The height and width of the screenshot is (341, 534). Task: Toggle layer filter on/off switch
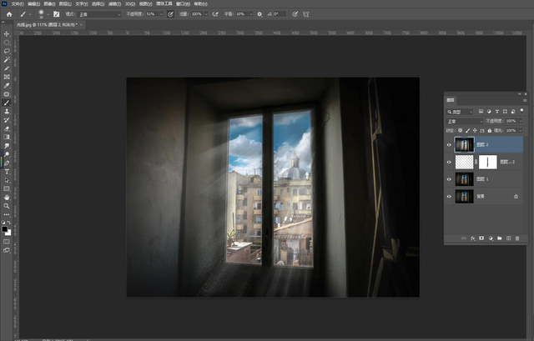click(x=521, y=111)
